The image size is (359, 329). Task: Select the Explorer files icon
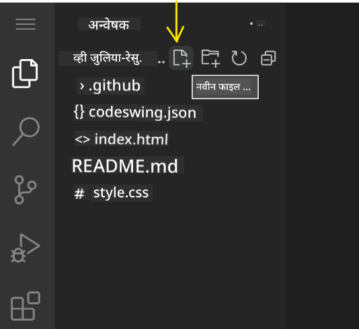coord(25,73)
